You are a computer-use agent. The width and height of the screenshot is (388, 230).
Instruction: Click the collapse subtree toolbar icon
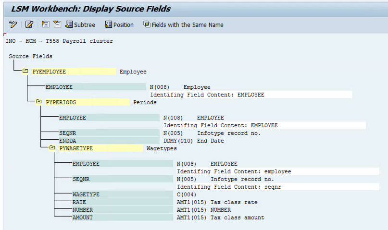point(57,24)
